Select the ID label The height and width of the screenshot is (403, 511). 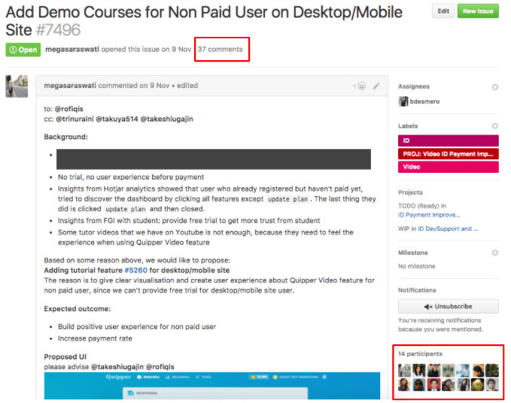pyautogui.click(x=448, y=141)
